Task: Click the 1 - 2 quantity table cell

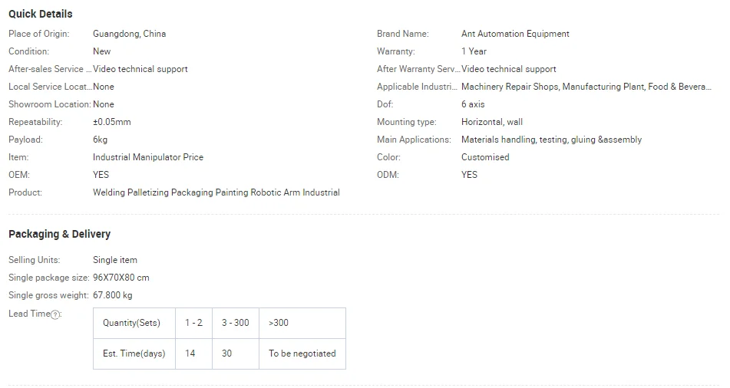Action: click(x=193, y=323)
